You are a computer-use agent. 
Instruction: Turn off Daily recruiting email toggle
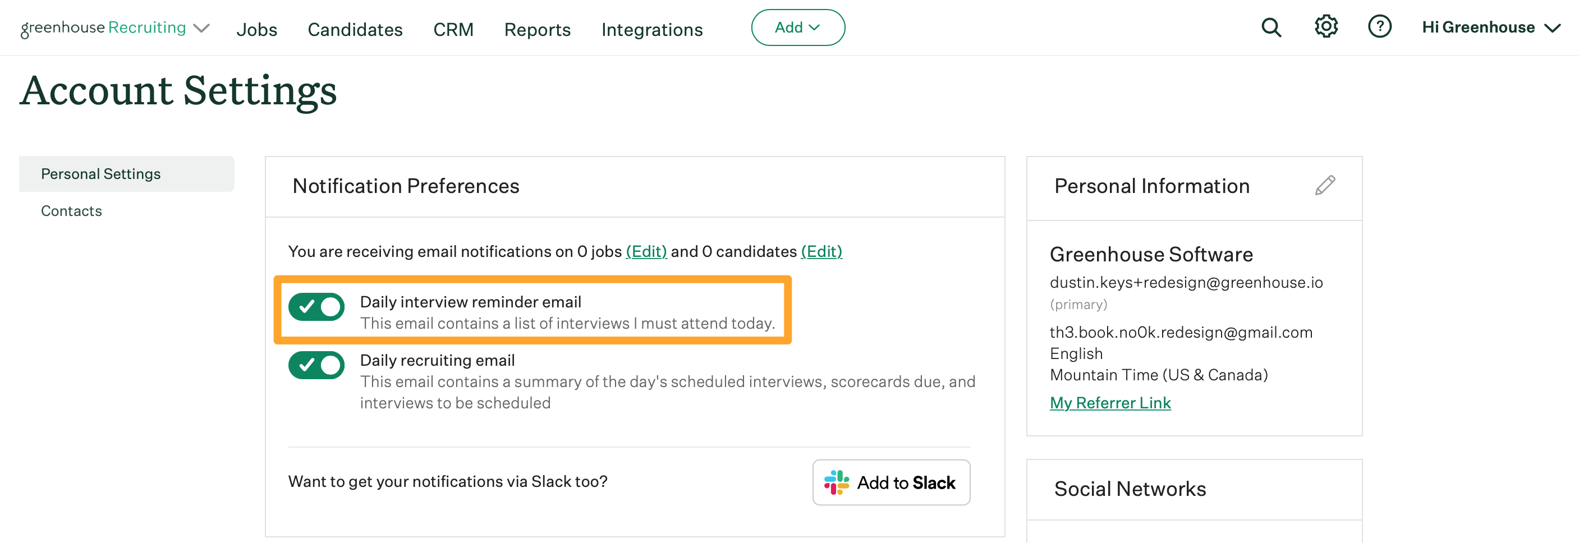(x=316, y=365)
